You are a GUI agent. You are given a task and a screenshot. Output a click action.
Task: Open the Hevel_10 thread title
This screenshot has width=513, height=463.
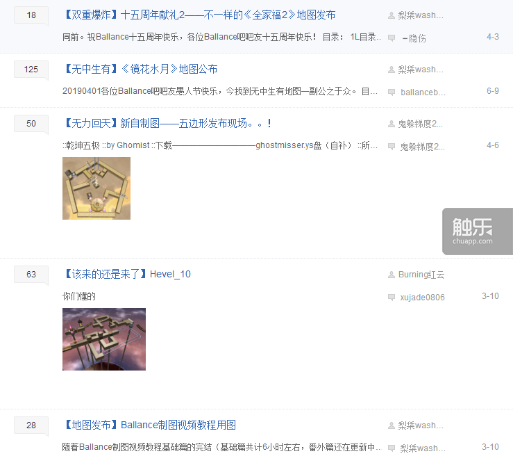tap(126, 275)
